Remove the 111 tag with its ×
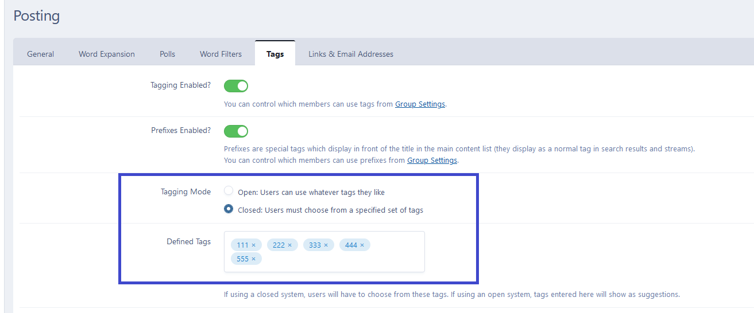Screen dimensions: 754x313 (253, 245)
